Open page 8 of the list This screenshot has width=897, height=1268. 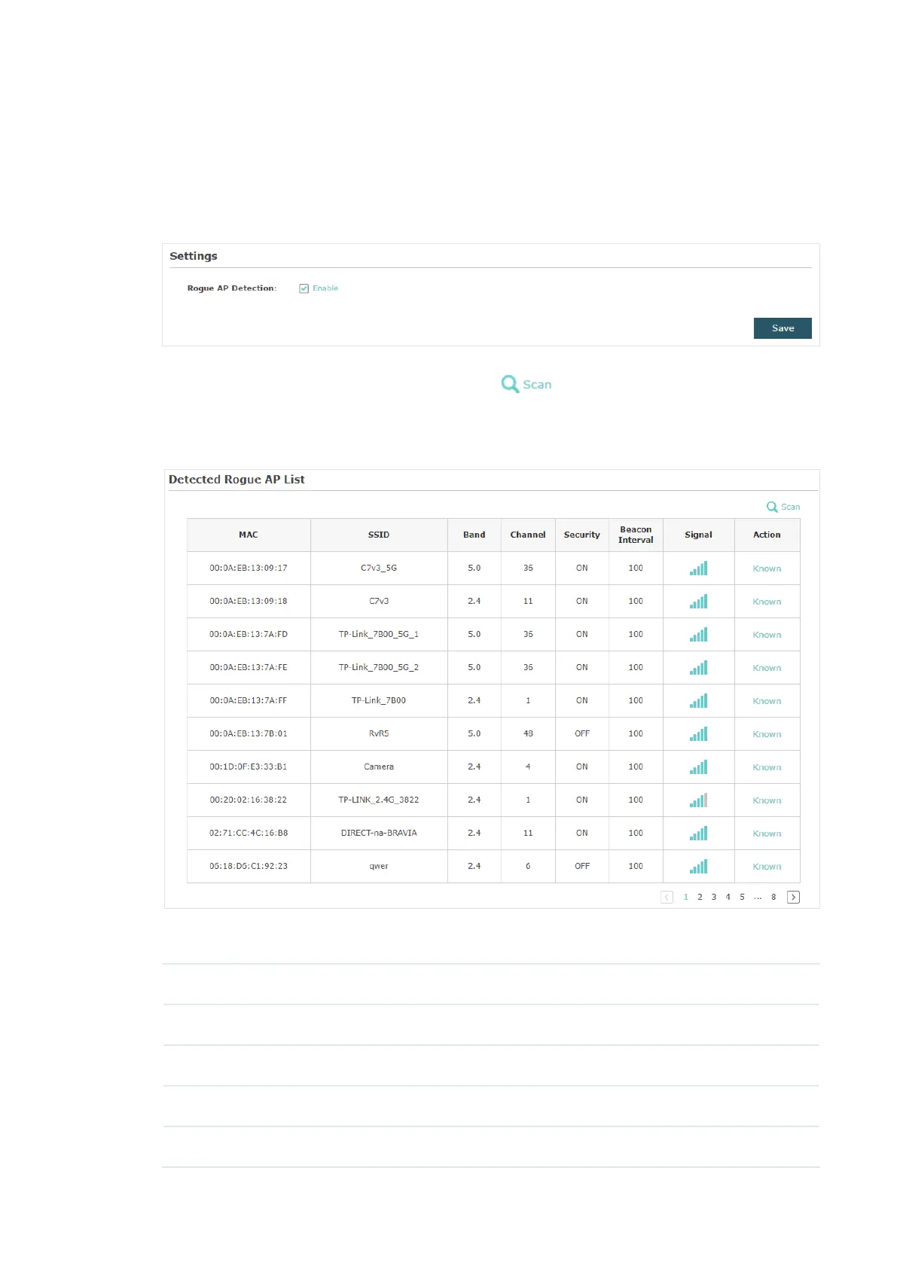click(773, 897)
